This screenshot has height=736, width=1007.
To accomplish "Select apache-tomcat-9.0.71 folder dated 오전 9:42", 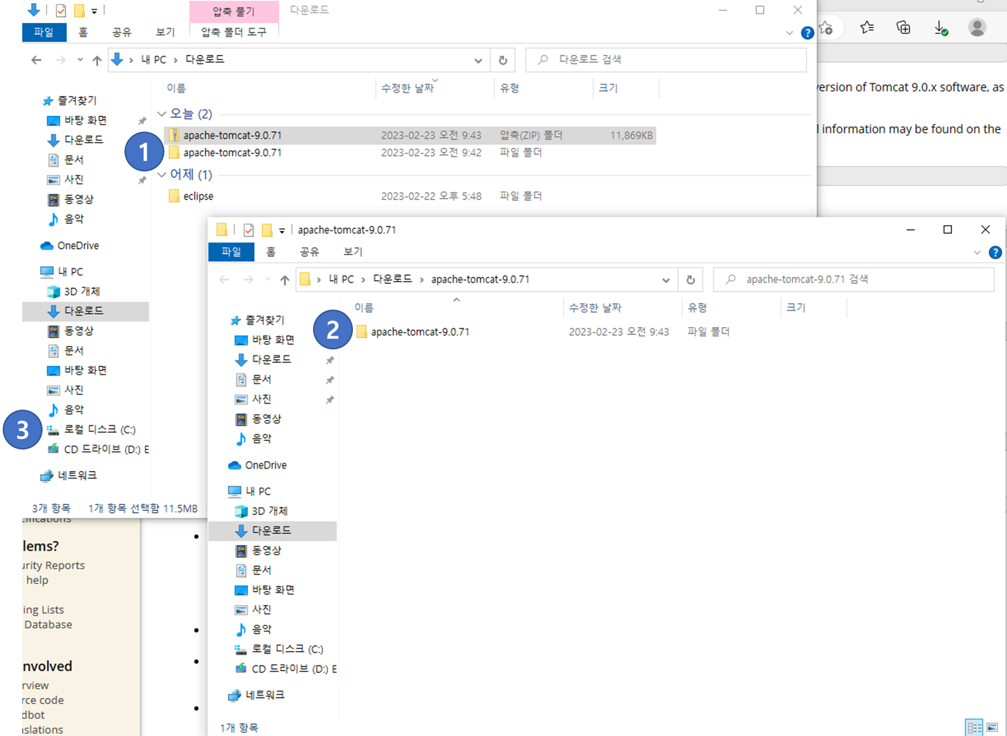I will (410, 152).
